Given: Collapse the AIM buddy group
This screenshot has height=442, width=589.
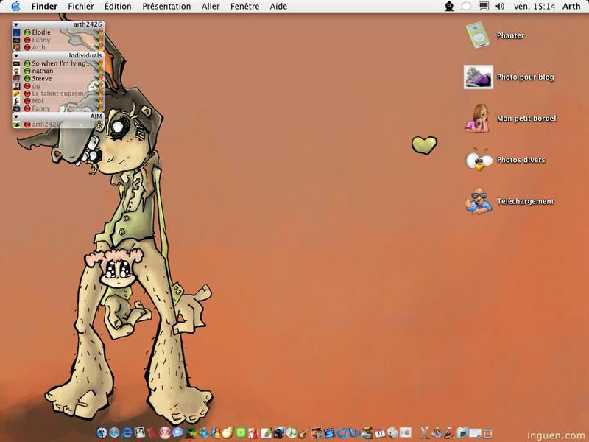Looking at the screenshot, I should click(16, 116).
